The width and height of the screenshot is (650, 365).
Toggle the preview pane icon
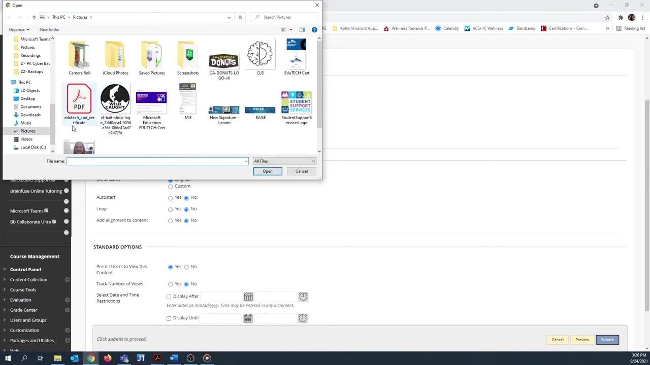pyautogui.click(x=302, y=30)
